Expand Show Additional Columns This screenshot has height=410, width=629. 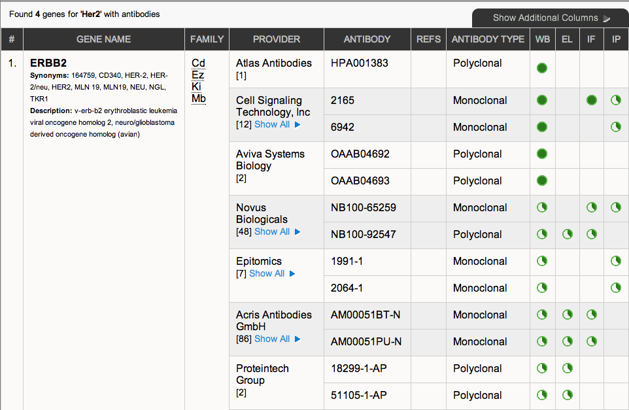(x=552, y=18)
